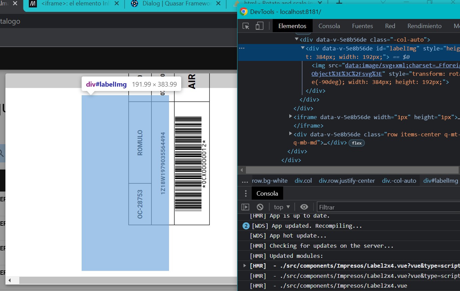Click the "[HMR] App is up to date." message

[290, 216]
